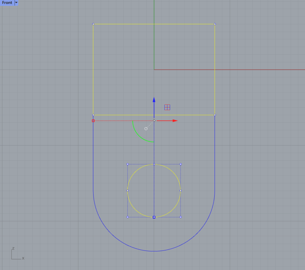Click the Front viewport title label

tap(7, 3)
